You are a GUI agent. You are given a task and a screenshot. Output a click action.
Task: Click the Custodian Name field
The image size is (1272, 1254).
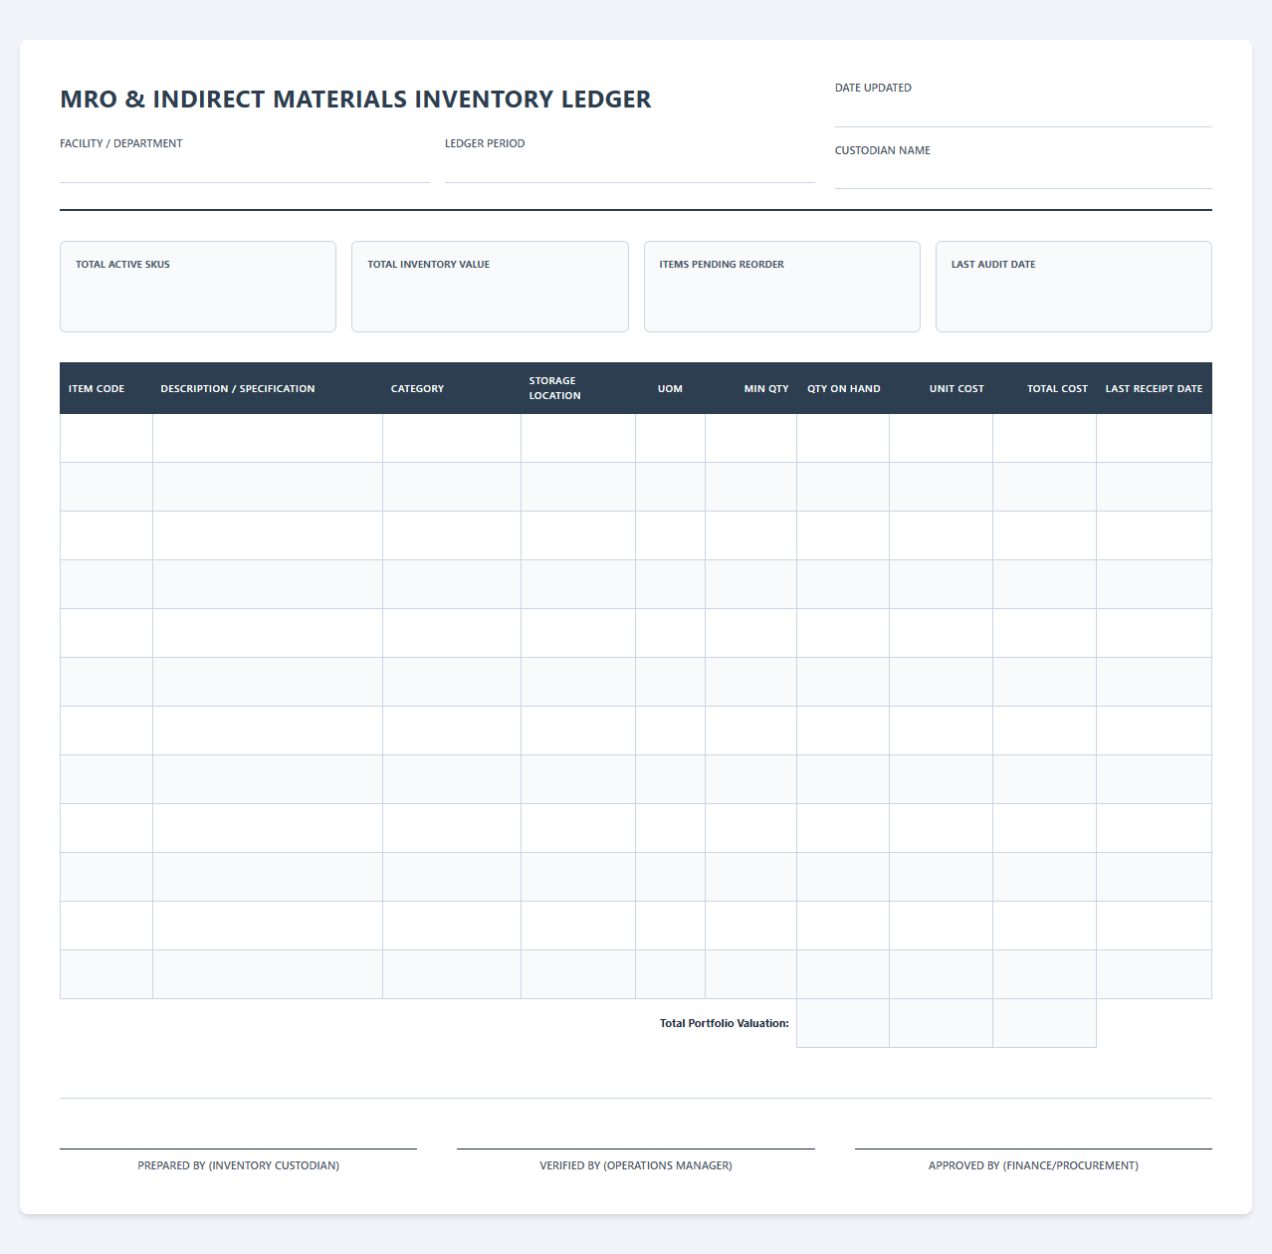(1023, 175)
